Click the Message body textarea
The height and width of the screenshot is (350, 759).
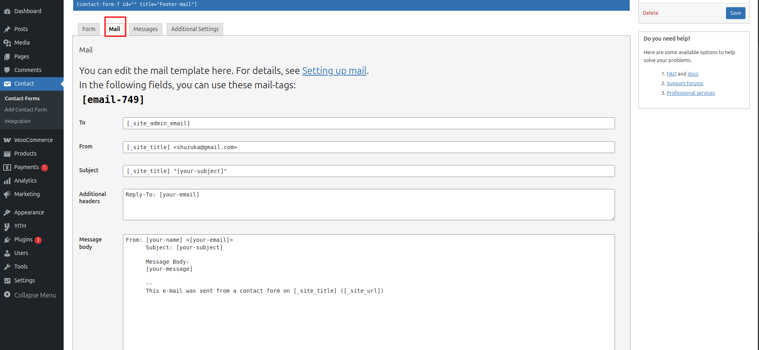point(369,292)
